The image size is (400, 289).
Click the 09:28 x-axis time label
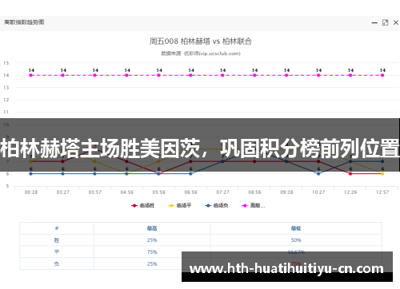(286, 192)
